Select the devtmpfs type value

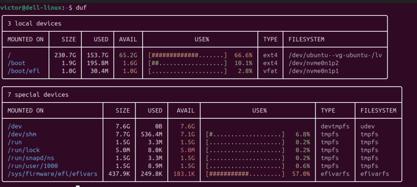click(335, 126)
